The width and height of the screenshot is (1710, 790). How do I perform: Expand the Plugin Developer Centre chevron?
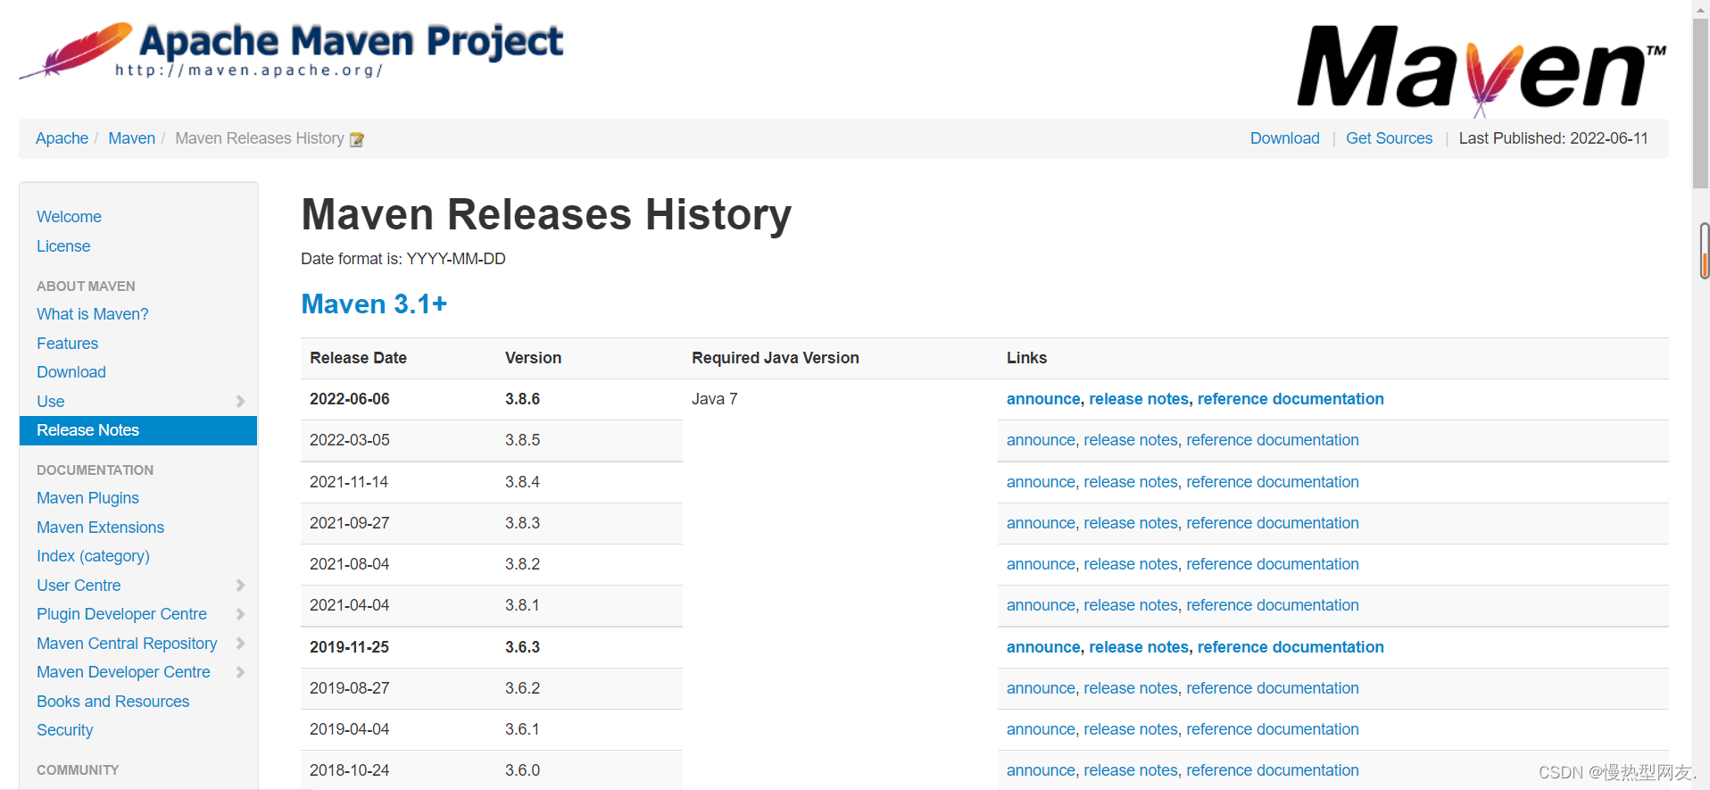[x=240, y=614]
